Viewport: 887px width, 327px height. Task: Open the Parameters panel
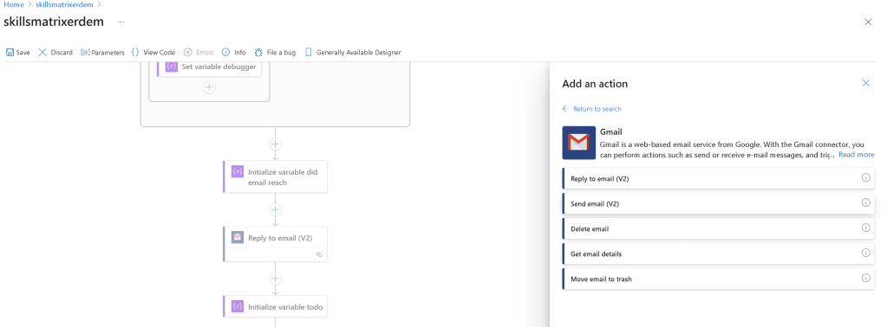[102, 53]
